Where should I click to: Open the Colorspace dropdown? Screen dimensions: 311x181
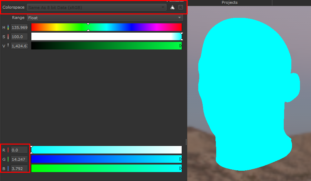(97, 7)
